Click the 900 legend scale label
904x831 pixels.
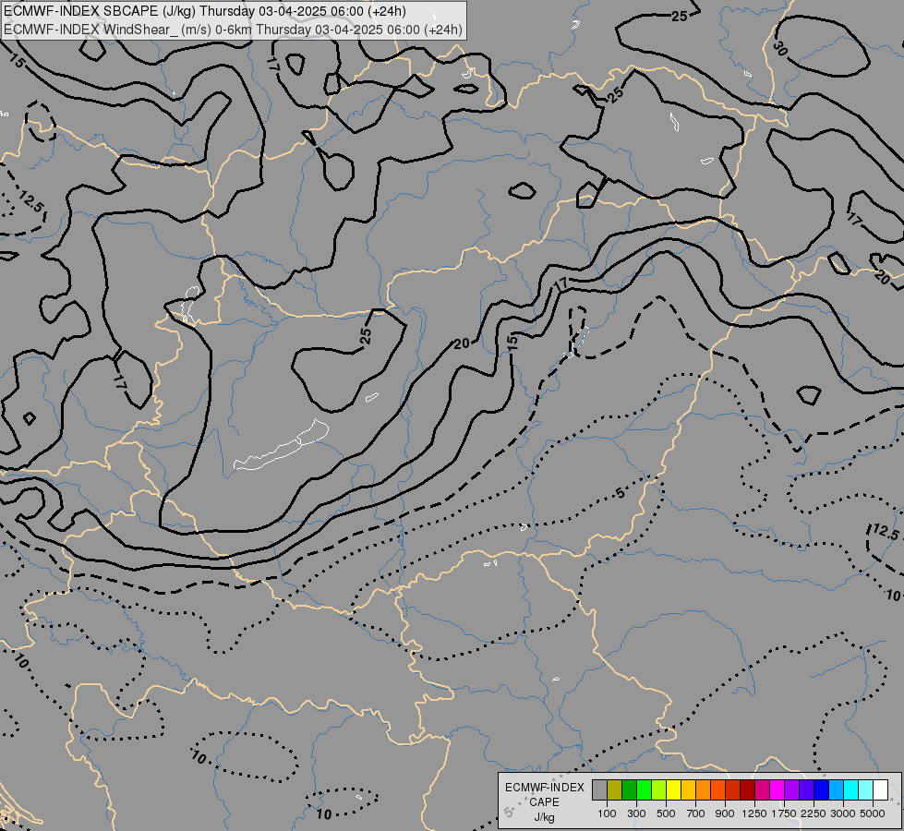point(725,813)
